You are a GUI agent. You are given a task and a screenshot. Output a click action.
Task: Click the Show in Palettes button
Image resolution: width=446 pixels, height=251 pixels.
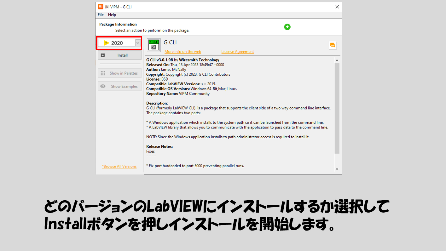pyautogui.click(x=120, y=73)
